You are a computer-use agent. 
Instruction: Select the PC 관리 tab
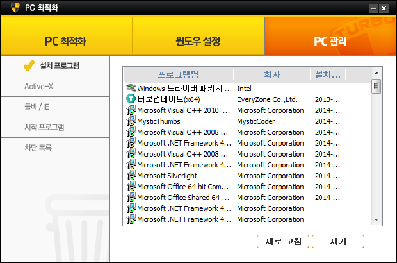tap(330, 36)
